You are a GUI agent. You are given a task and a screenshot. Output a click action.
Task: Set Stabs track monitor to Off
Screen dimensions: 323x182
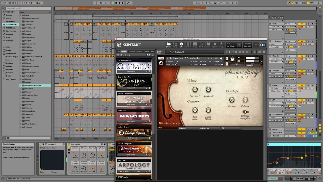point(295,30)
